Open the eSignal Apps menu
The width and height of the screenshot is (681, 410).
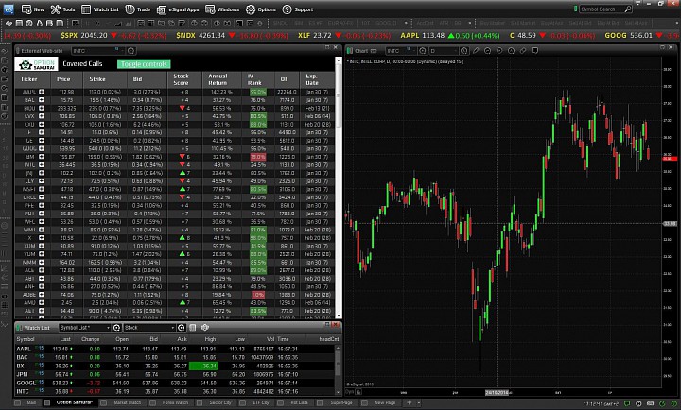tap(178, 9)
